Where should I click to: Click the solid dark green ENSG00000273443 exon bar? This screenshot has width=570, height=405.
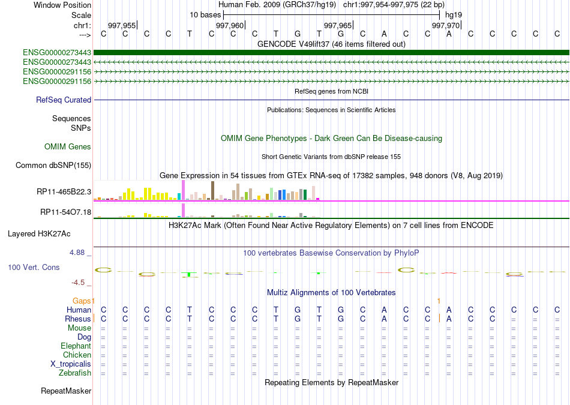click(331, 52)
